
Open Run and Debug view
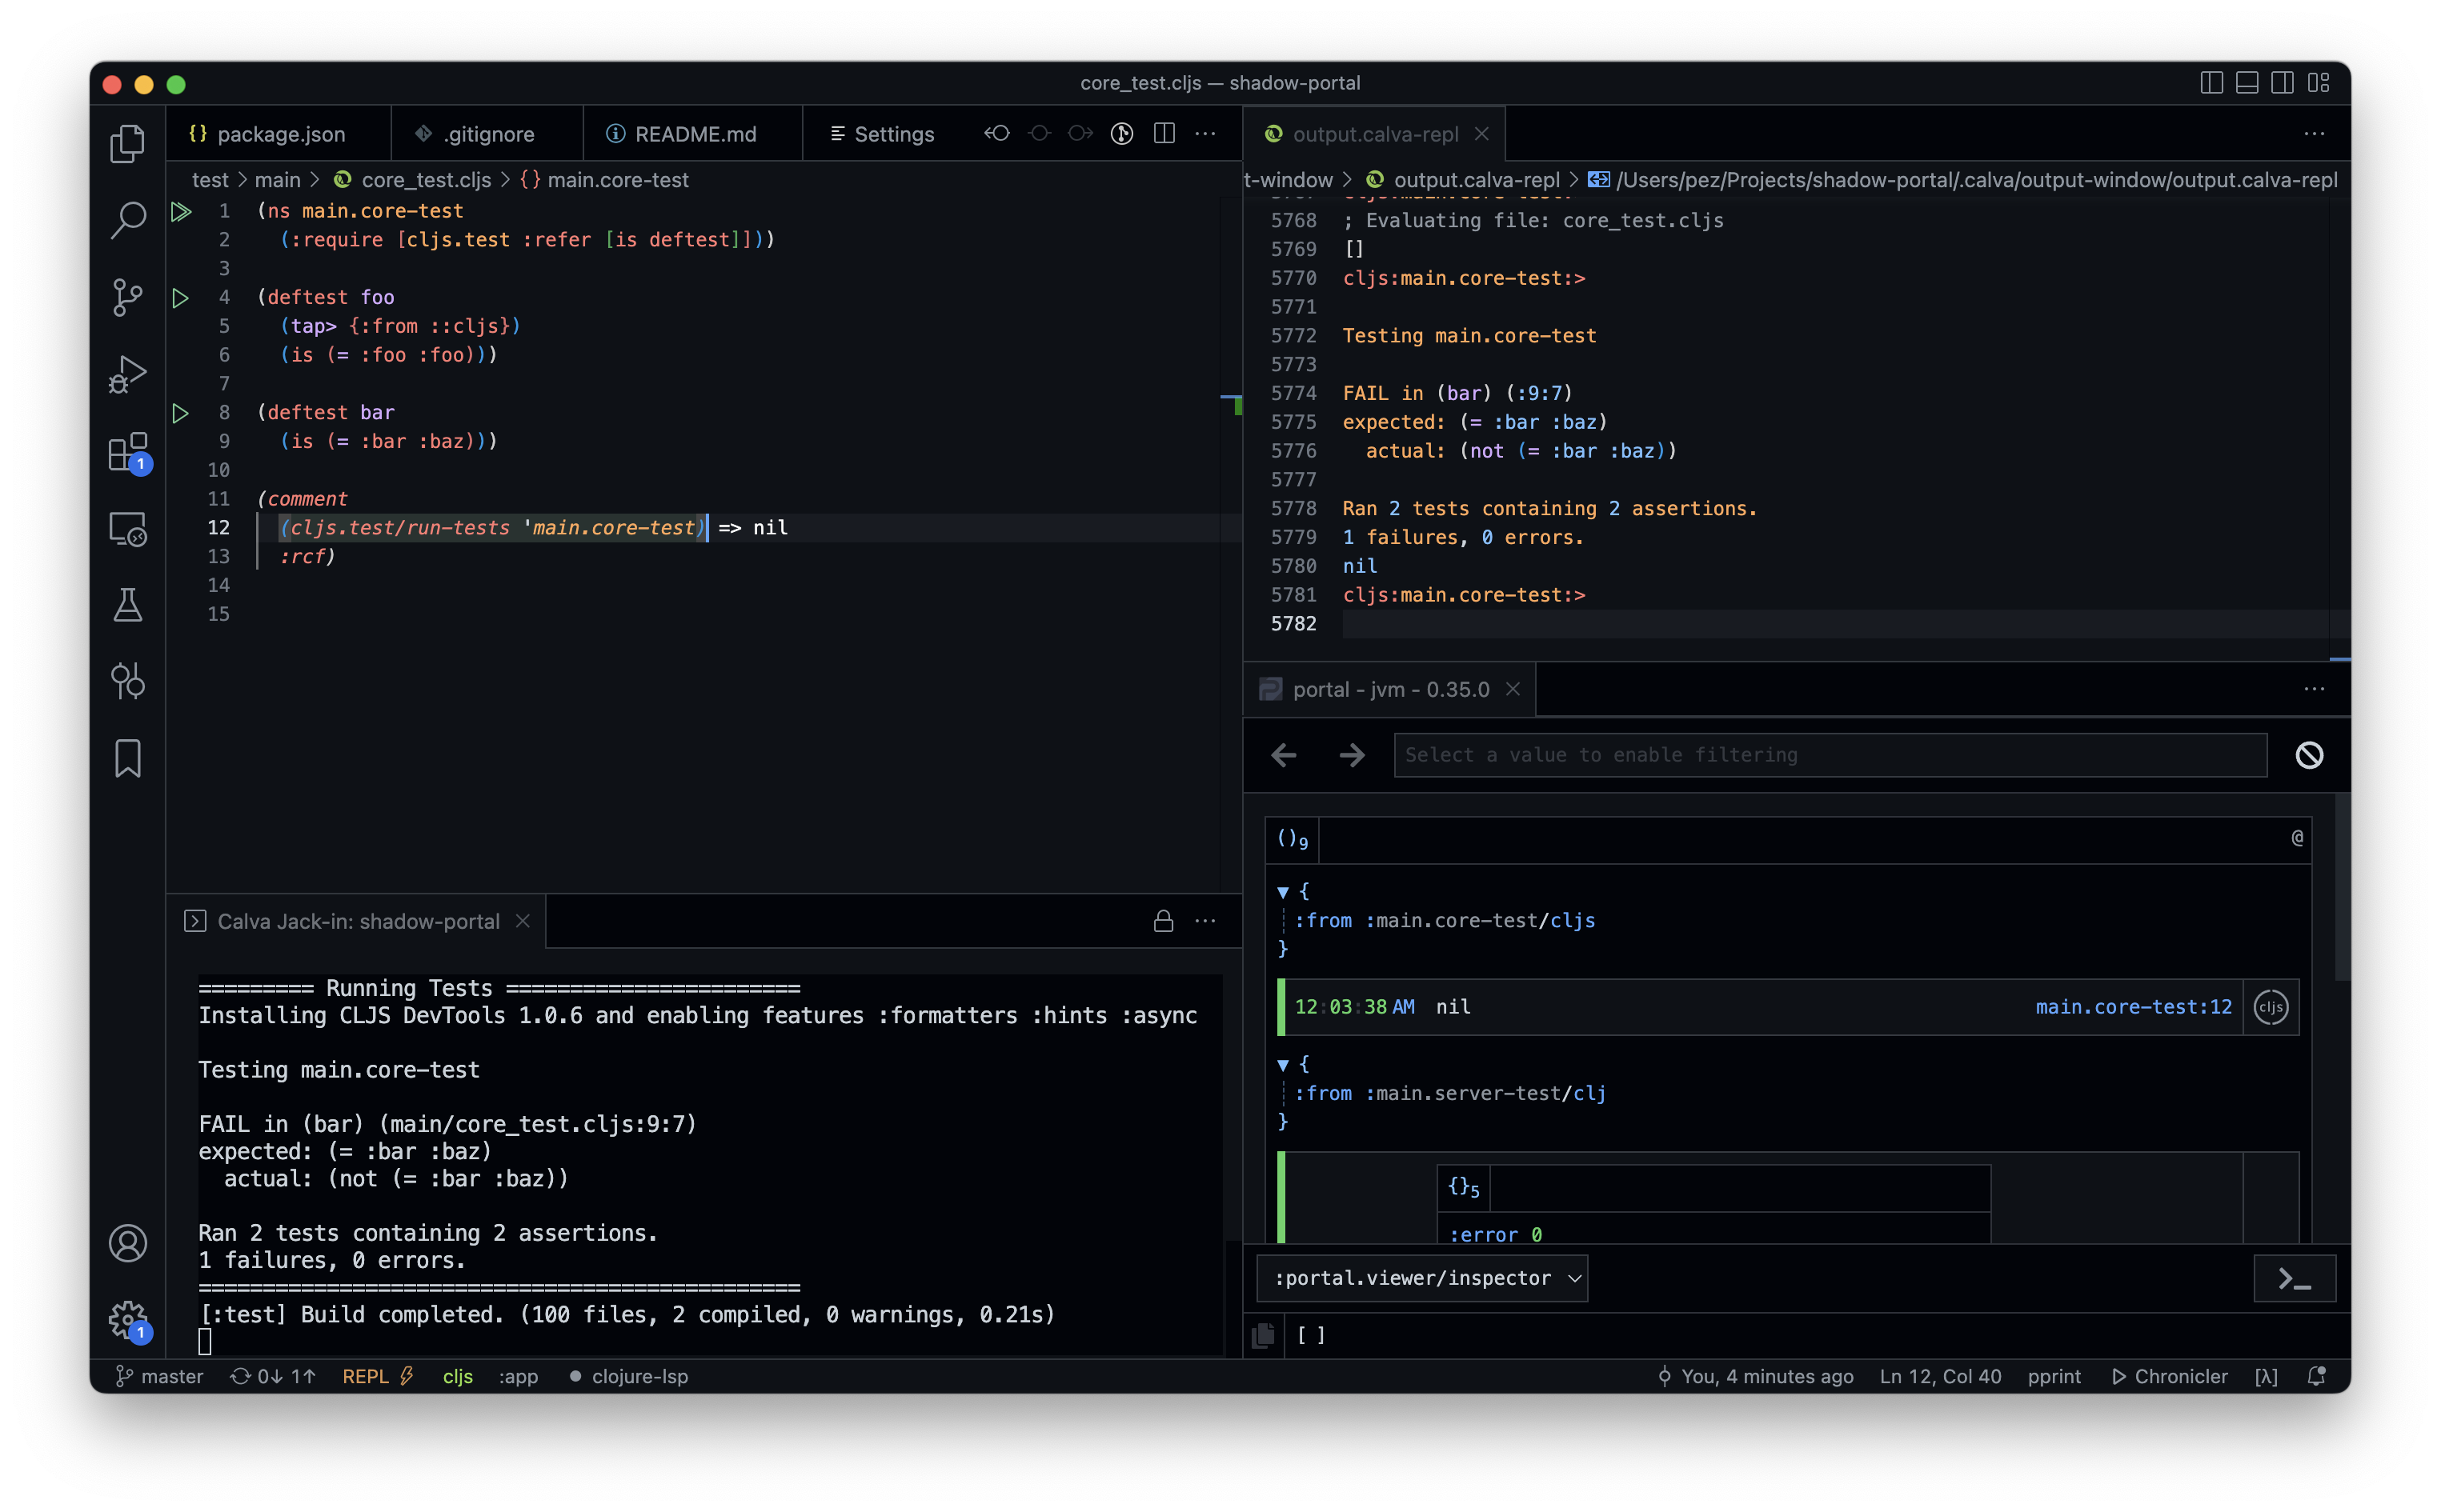click(x=128, y=374)
